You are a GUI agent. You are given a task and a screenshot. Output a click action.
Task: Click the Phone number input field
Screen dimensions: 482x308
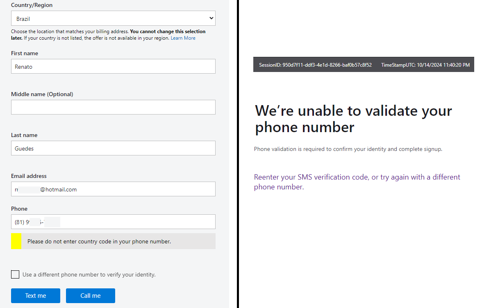pyautogui.click(x=113, y=221)
